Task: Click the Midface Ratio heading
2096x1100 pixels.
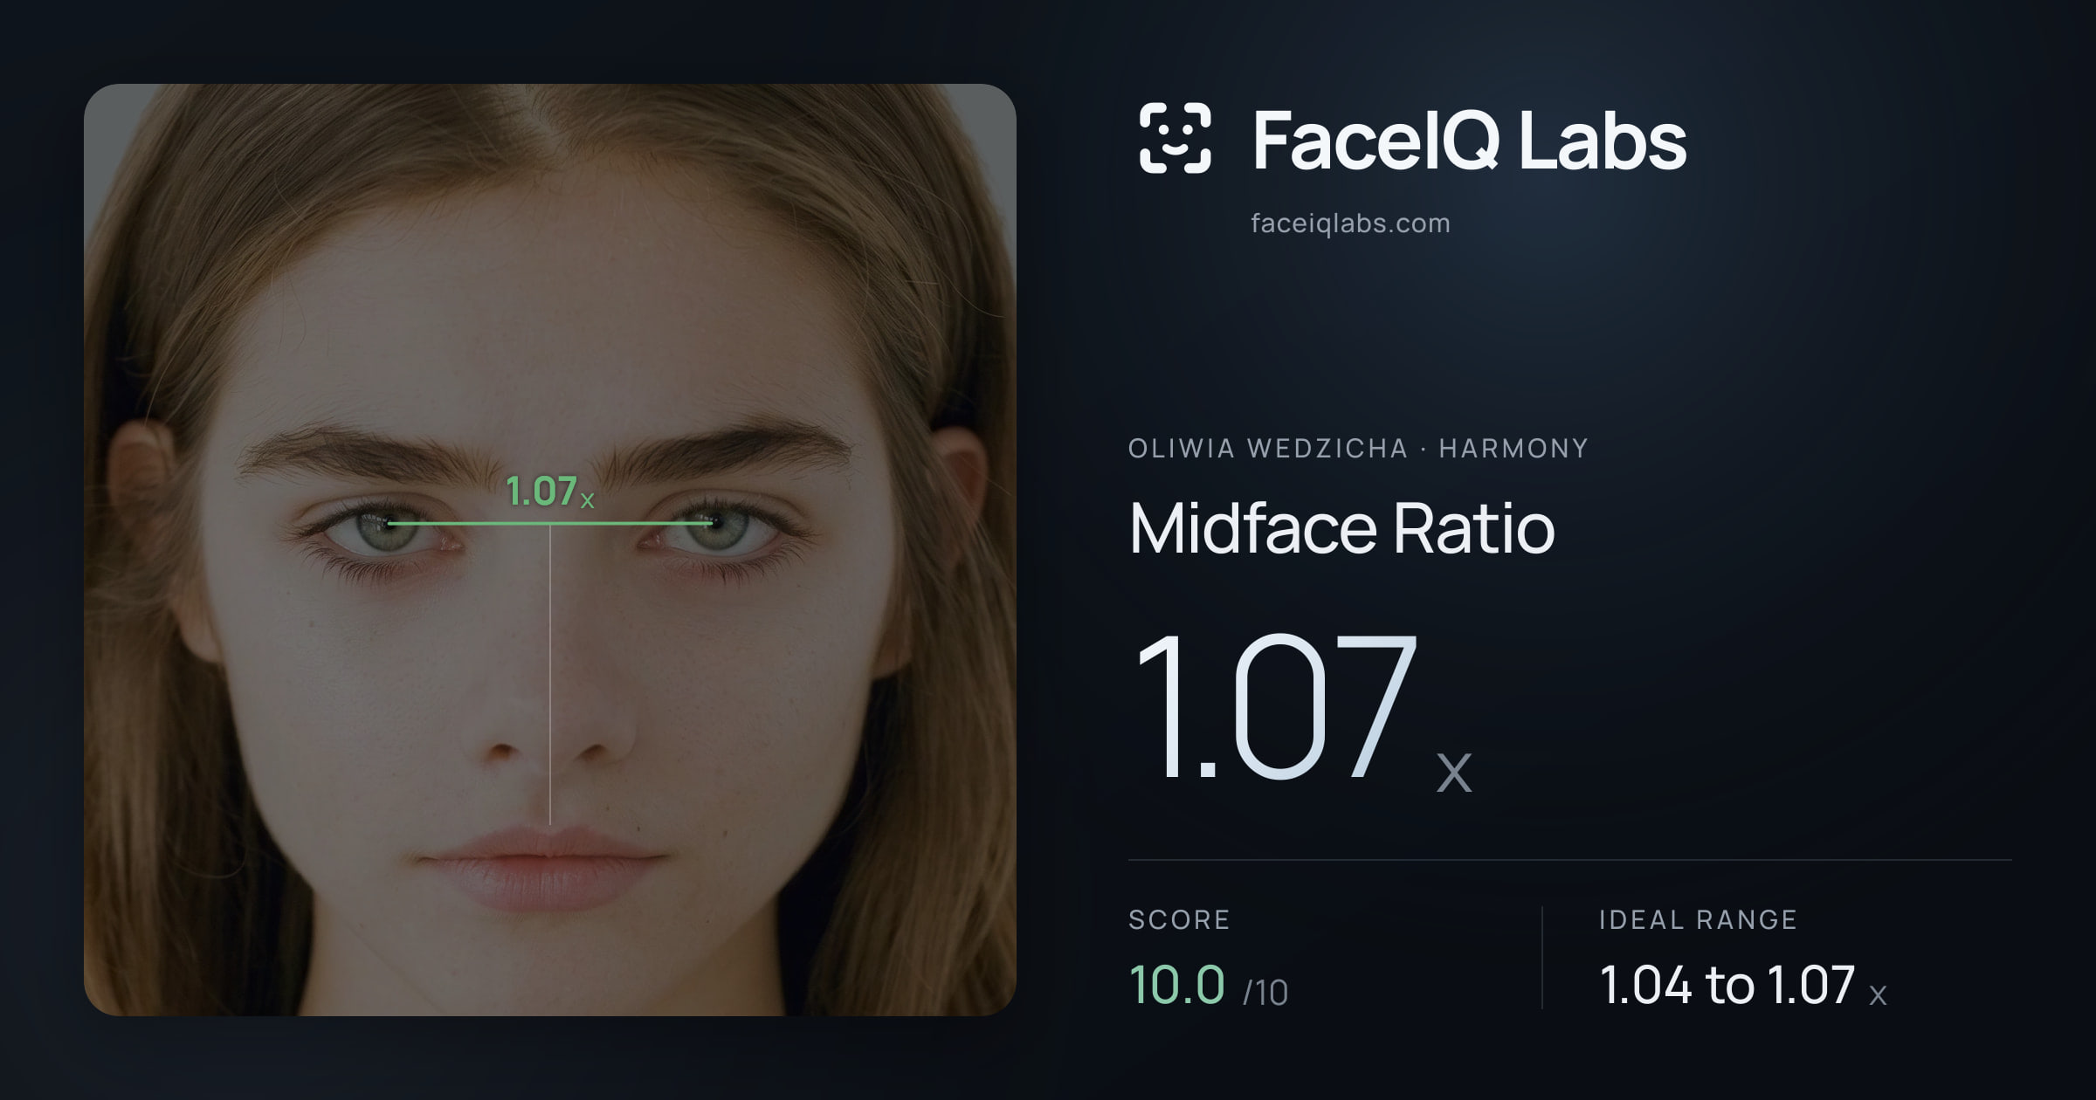Action: (x=1341, y=528)
